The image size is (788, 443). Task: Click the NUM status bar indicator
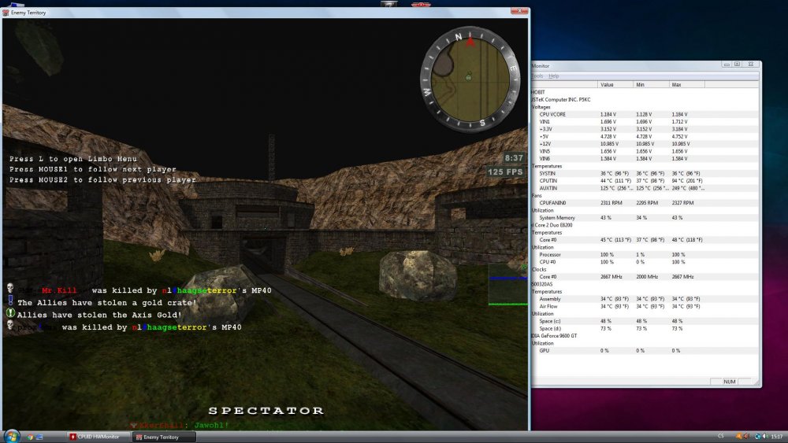[730, 382]
